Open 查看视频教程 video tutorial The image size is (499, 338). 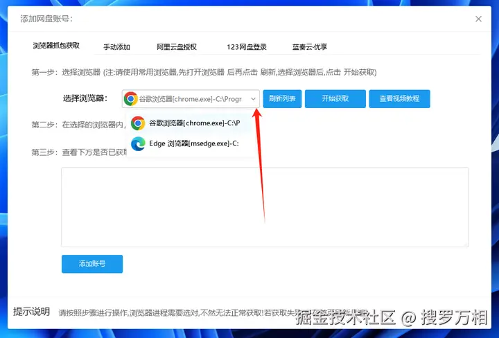tap(399, 99)
